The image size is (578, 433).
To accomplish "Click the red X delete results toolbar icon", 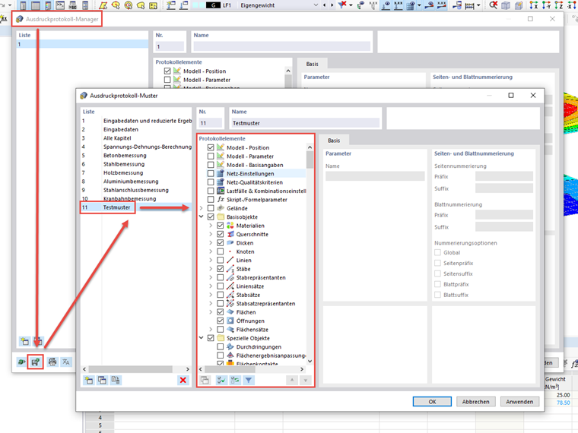I will [494, 5].
